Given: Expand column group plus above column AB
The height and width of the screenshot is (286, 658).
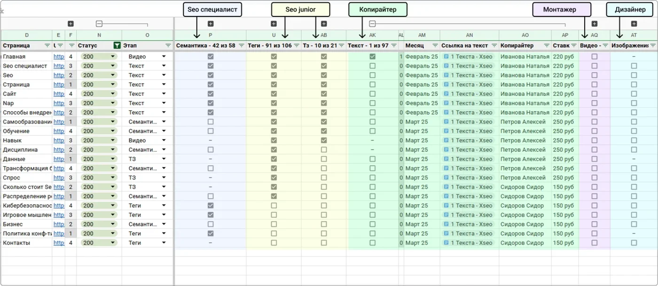Looking at the screenshot, I should [324, 24].
